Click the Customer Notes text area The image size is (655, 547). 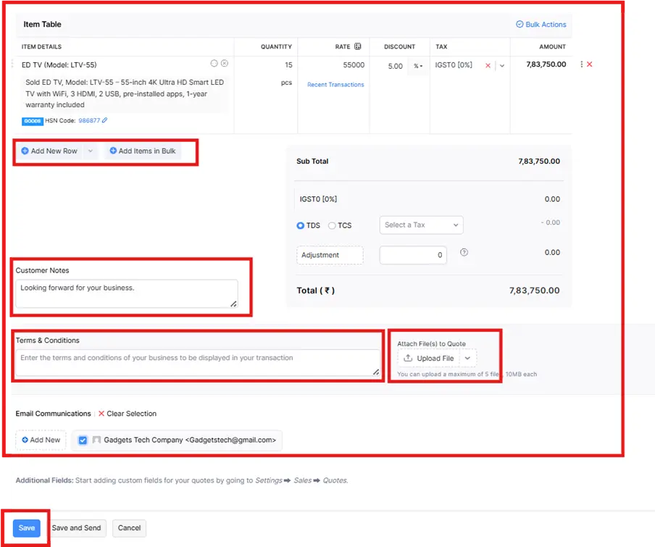(127, 293)
